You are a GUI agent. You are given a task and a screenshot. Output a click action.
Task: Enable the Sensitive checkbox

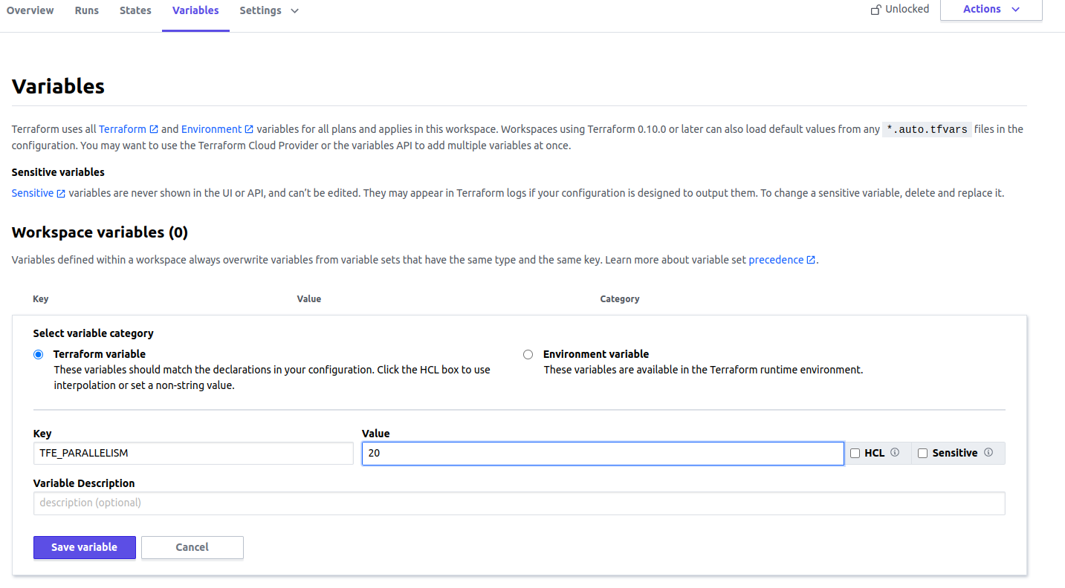pos(922,453)
